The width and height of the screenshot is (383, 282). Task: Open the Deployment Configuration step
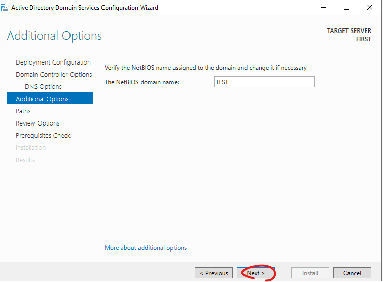[x=53, y=62]
